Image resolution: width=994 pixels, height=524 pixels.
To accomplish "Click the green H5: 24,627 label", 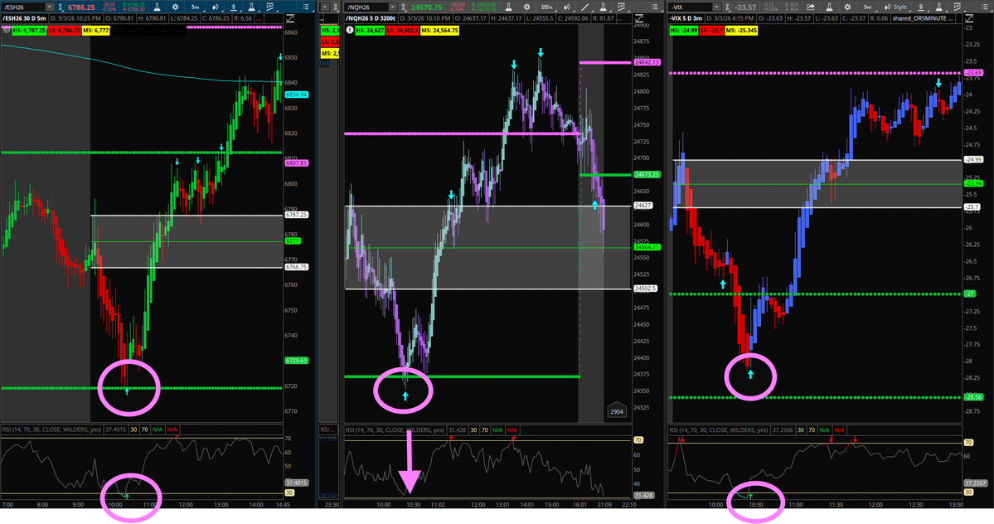I will pyautogui.click(x=370, y=31).
